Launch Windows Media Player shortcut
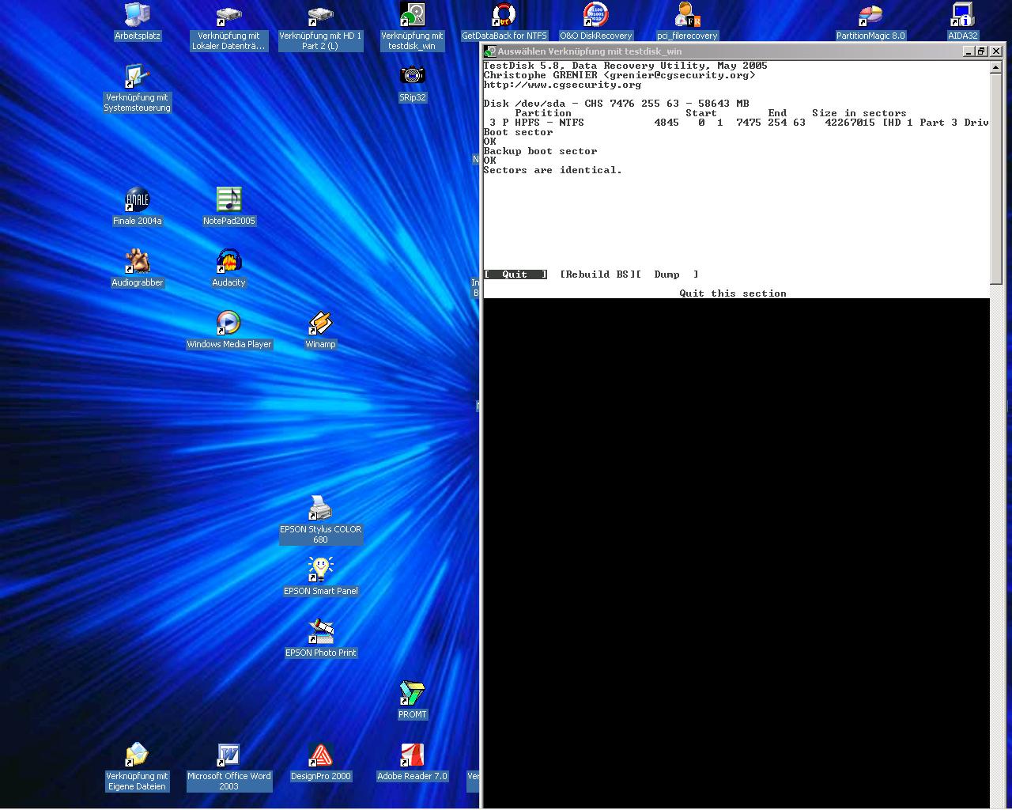This screenshot has width=1012, height=810. click(228, 330)
